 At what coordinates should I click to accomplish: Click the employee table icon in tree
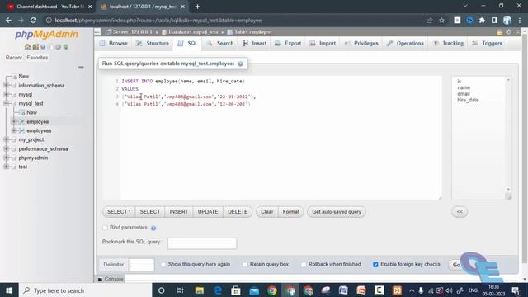pos(22,121)
